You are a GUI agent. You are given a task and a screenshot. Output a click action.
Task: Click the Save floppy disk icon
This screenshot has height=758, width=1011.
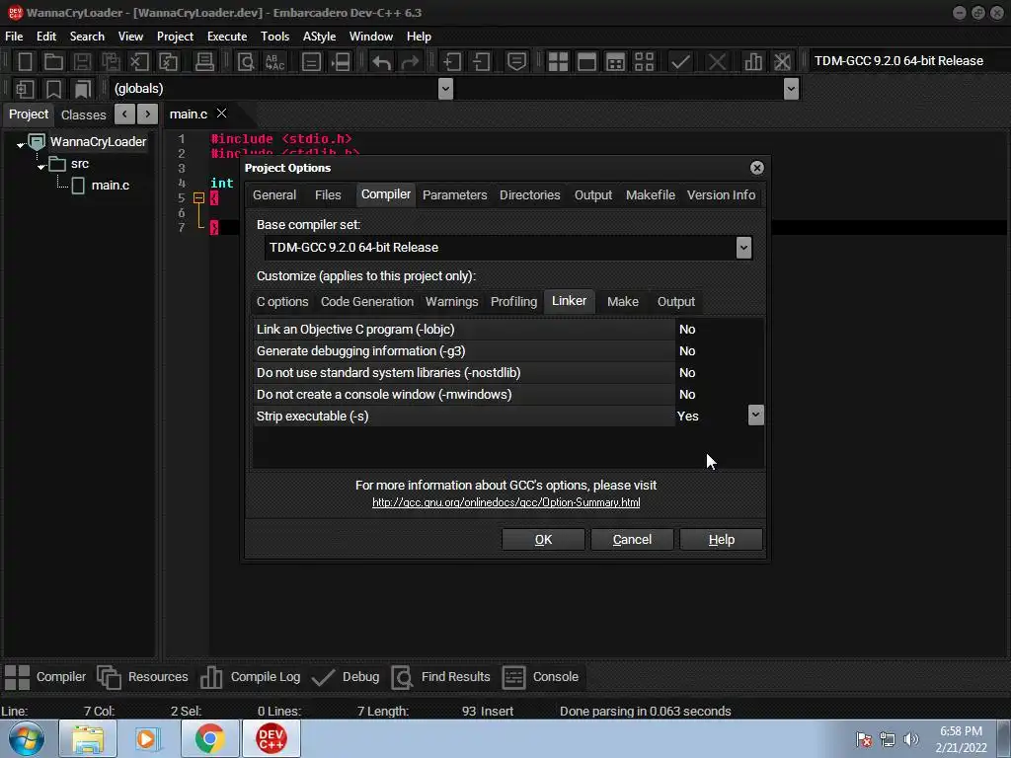(x=82, y=62)
